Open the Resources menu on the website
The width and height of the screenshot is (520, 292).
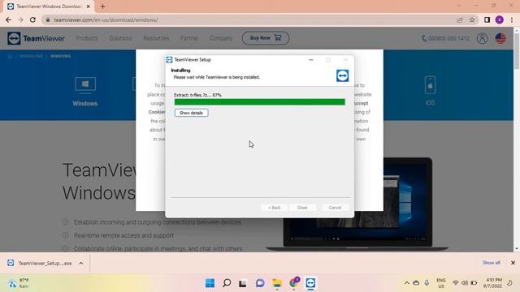[x=156, y=38]
